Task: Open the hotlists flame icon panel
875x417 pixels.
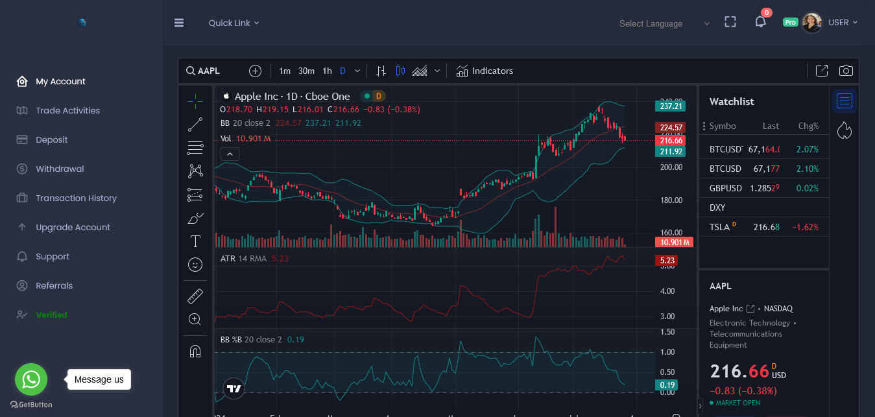Action: point(844,130)
